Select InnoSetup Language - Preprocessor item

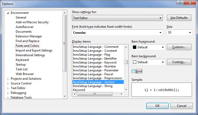[98, 78]
